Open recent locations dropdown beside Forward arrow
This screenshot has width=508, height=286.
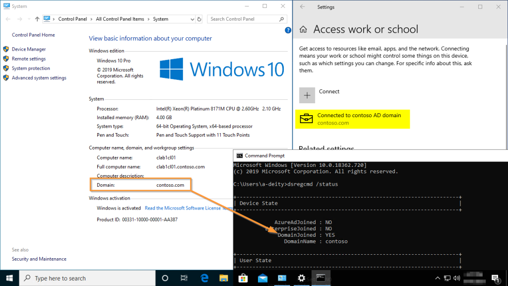(x=29, y=19)
